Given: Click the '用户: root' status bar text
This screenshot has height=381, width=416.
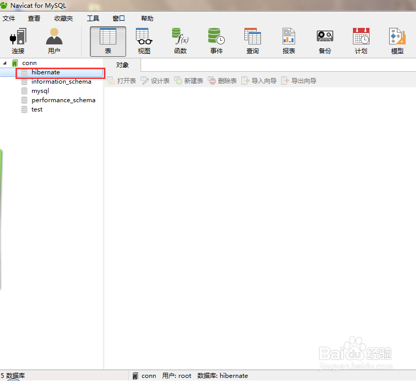Looking at the screenshot, I should [x=177, y=376].
